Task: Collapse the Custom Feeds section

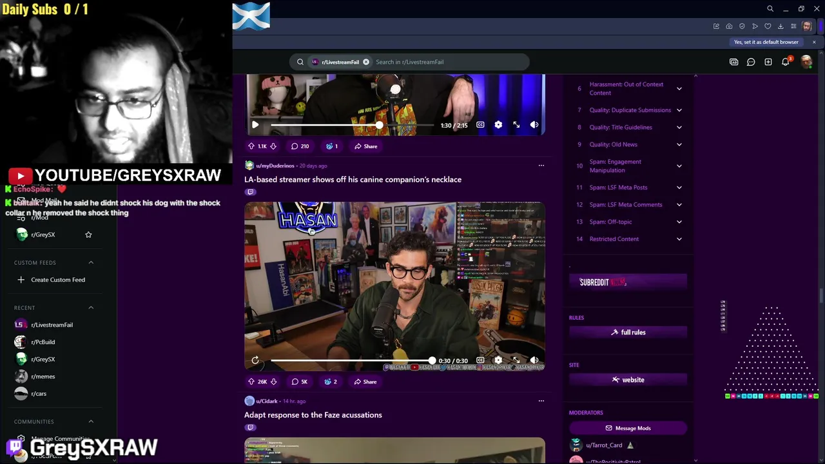Action: coord(91,262)
